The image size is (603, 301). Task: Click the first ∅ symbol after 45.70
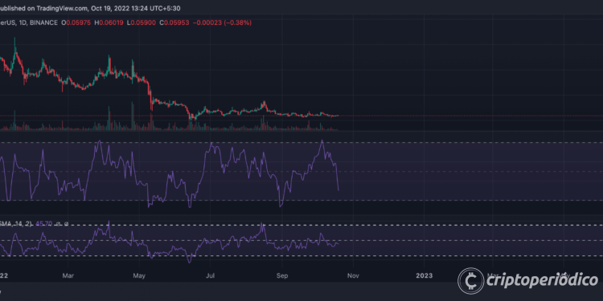[58, 223]
